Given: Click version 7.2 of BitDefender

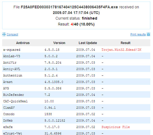Looking at the screenshot, I should [x=47, y=95].
